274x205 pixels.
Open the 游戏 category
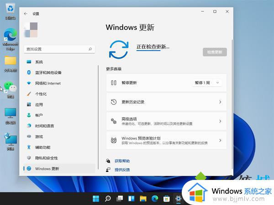pos(59,137)
